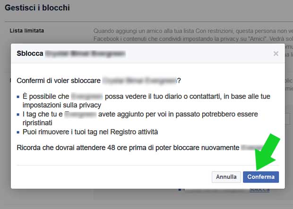Click the Sblocca link behind the dialog
Screen dimensions: 293x209
click(259, 190)
